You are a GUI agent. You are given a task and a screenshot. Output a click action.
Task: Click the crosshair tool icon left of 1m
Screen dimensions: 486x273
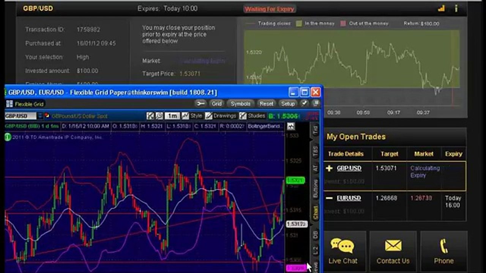(x=150, y=116)
